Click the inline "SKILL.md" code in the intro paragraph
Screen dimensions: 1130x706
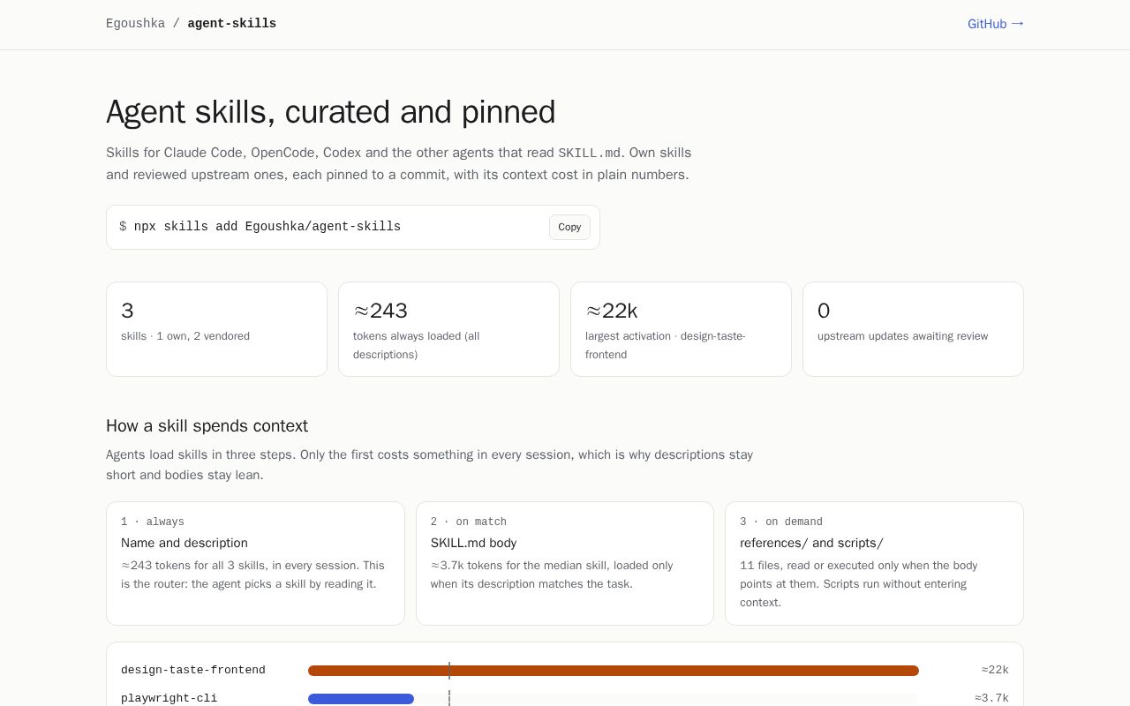[x=590, y=154]
